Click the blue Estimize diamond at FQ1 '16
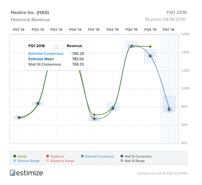202x185 pixels. click(169, 108)
